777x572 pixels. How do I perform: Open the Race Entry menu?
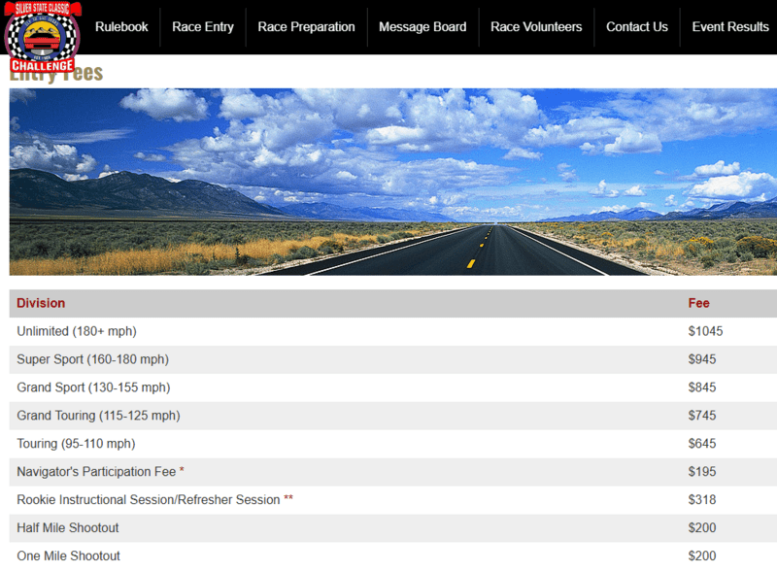(x=203, y=27)
